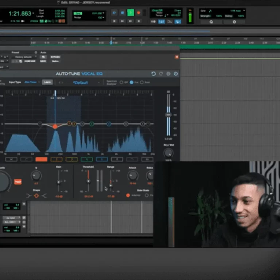Choose the left Shape curve icon

tap(28, 196)
